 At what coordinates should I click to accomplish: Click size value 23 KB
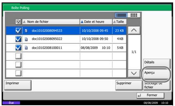tap(119, 31)
